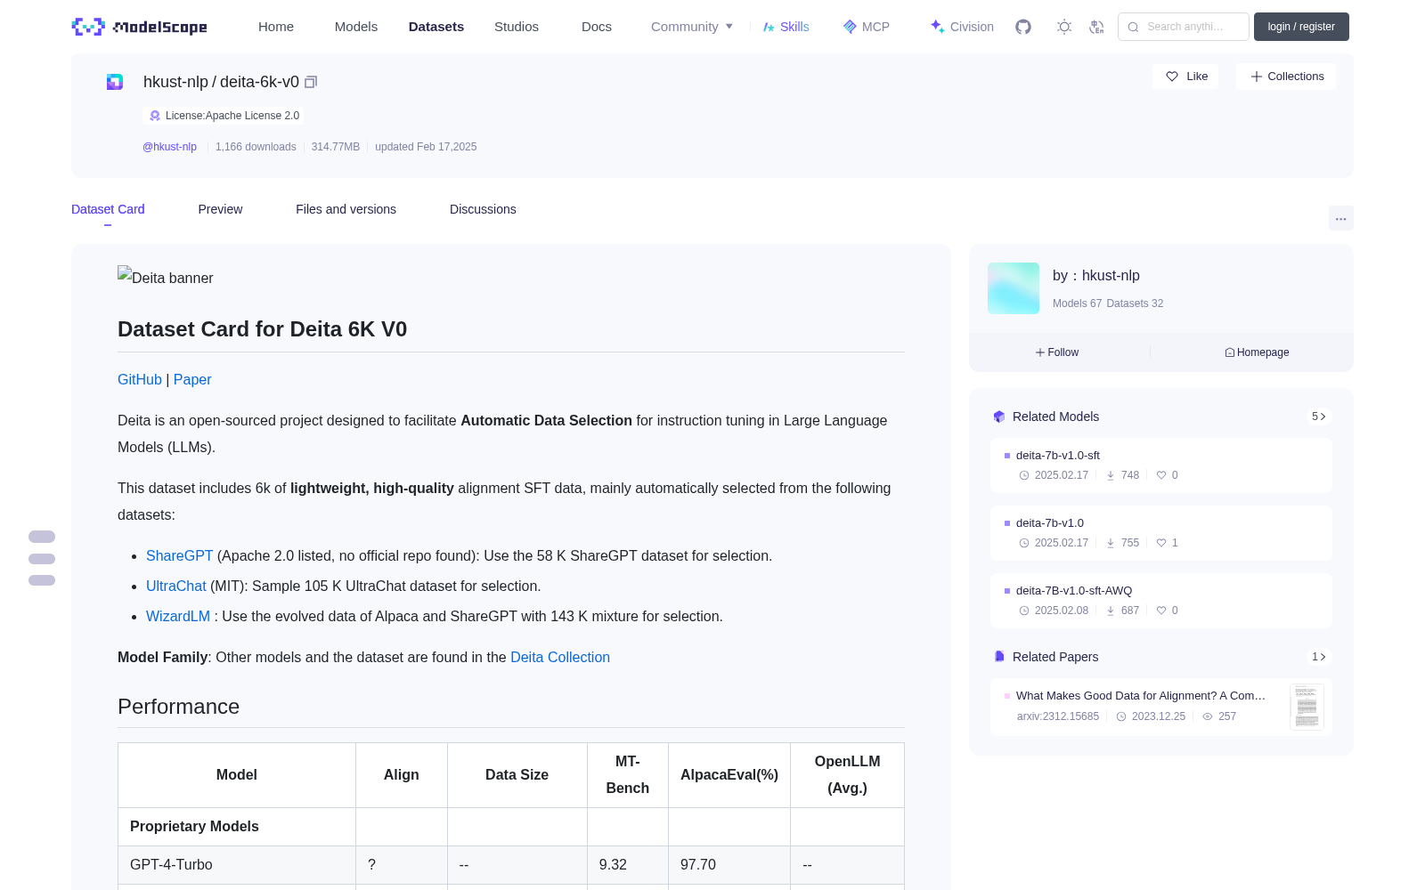This screenshot has width=1425, height=890.
Task: Like the deita-6k-v0 dataset
Action: tap(1186, 77)
